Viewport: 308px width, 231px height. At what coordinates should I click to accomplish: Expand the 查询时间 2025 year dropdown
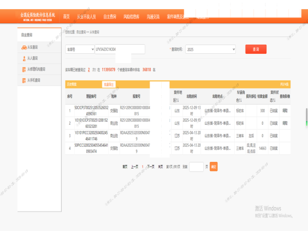click(210, 49)
